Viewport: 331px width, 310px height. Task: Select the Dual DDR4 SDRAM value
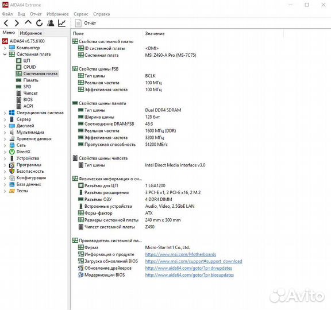(x=163, y=110)
